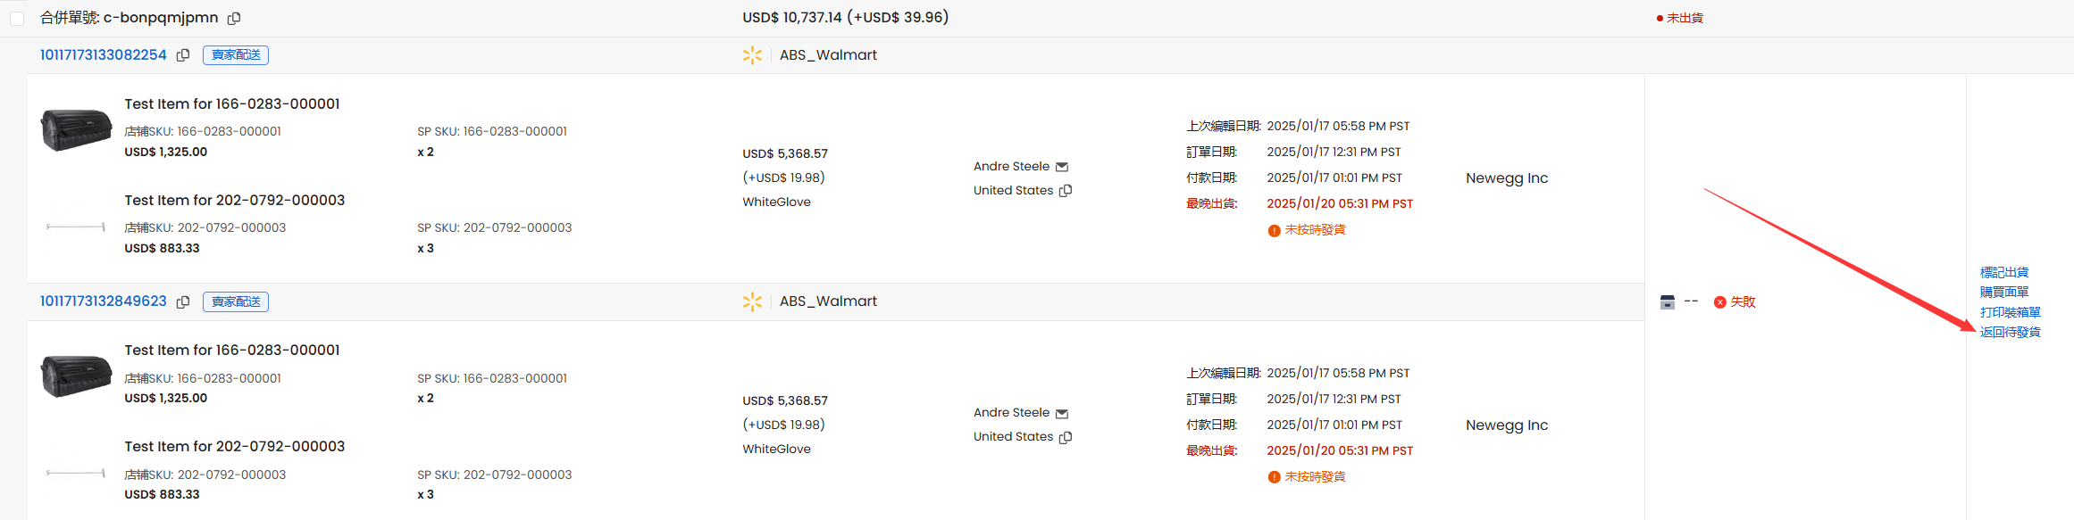Click envelope icon next to first Andre Steele
The width and height of the screenshot is (2074, 520).
tap(1062, 167)
